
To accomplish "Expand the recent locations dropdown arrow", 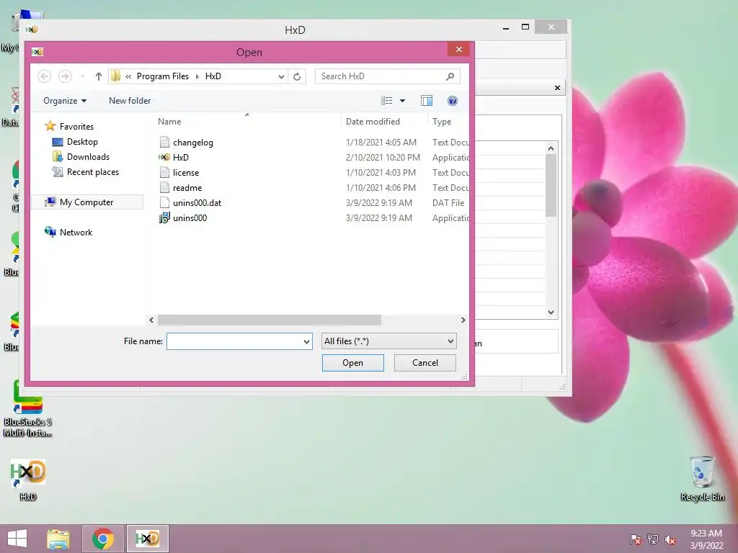I will [x=83, y=76].
